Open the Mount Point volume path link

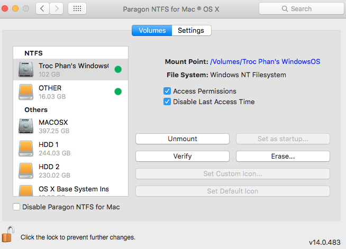265,62
